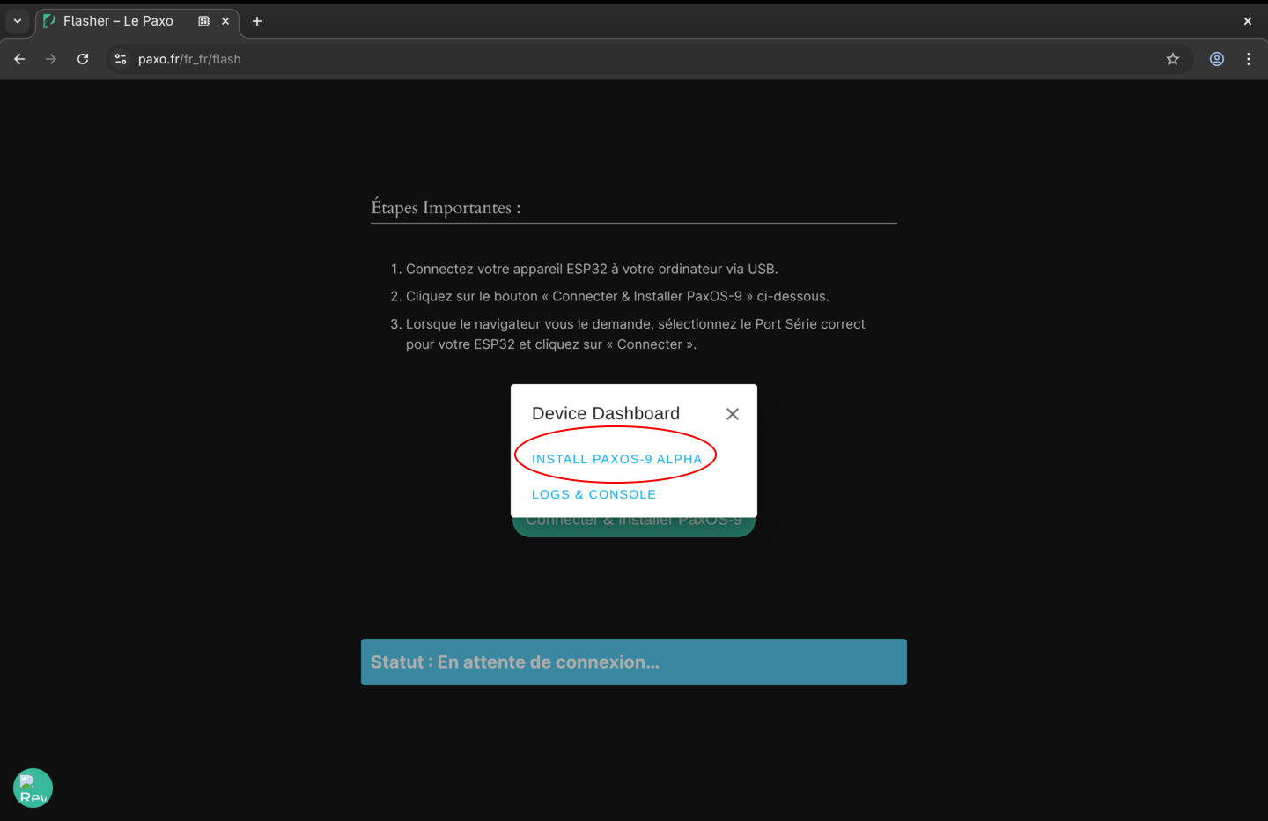
Task: Click the Rev widget in the corner
Action: coord(33,788)
